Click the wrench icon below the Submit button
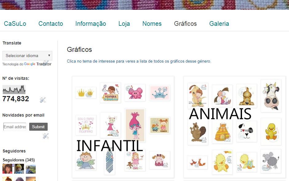Image resolution: width=289 pixels, height=181 pixels. (x=46, y=136)
